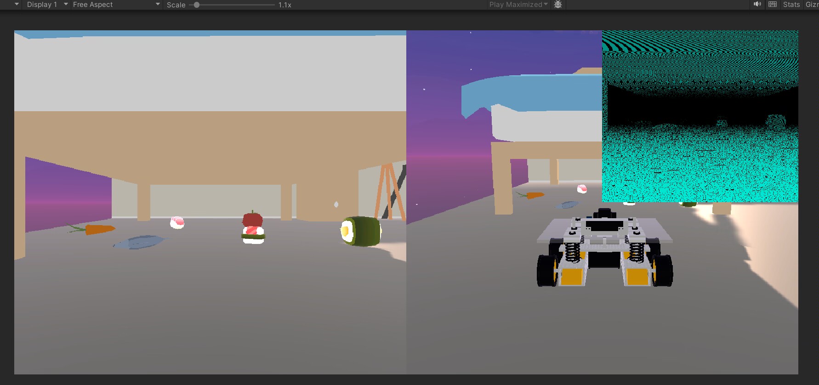Click the pink nigiri in the left view

pyautogui.click(x=177, y=223)
